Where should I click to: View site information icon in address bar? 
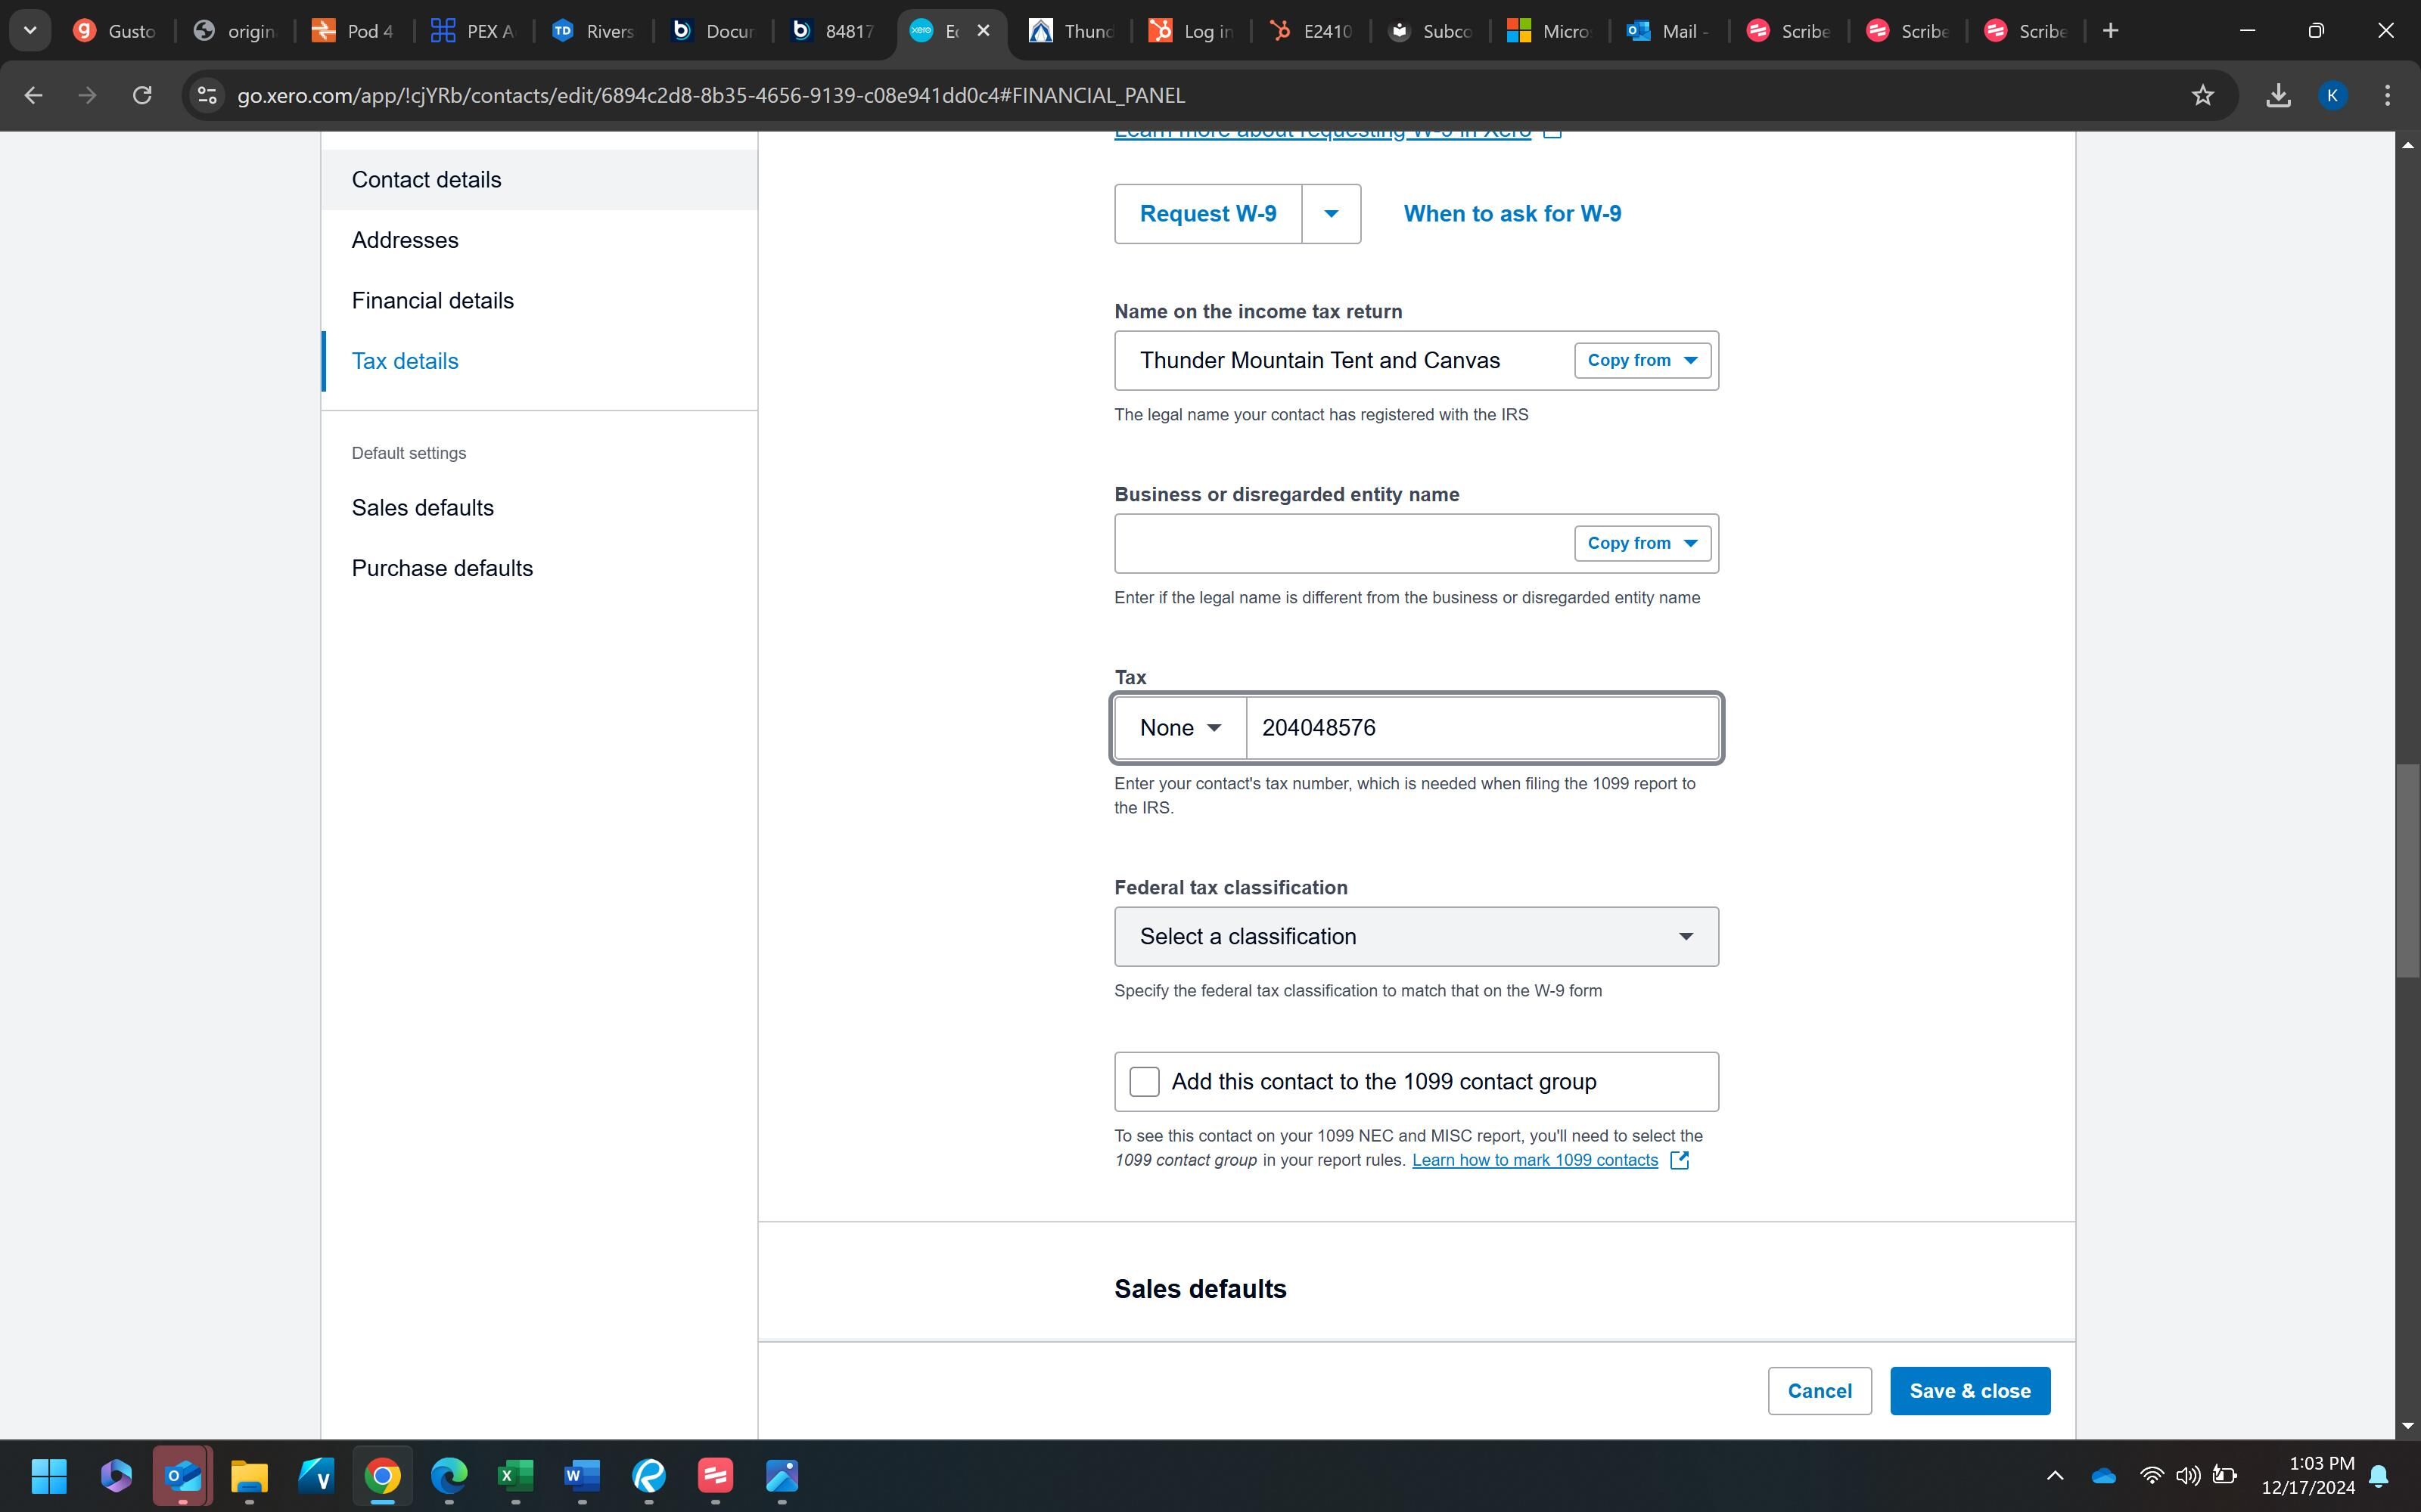(207, 95)
